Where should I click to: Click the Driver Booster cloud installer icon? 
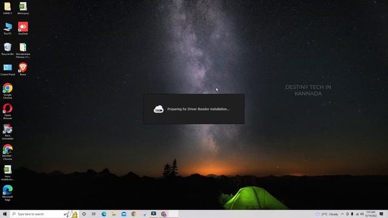click(159, 109)
